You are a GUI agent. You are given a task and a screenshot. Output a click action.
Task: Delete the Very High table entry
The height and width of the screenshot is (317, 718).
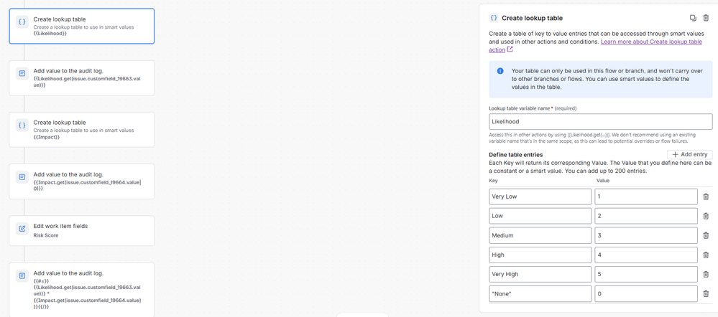[x=706, y=274]
